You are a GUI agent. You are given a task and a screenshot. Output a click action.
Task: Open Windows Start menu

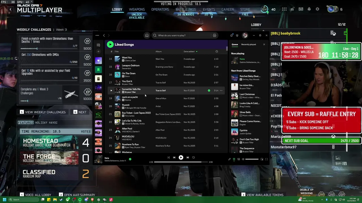coord(5,200)
